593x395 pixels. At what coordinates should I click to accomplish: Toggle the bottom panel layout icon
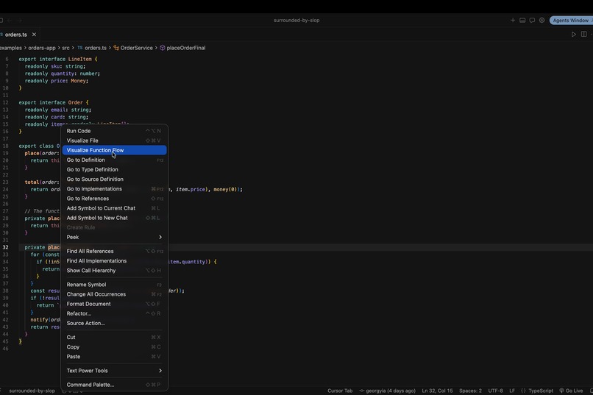(522, 21)
